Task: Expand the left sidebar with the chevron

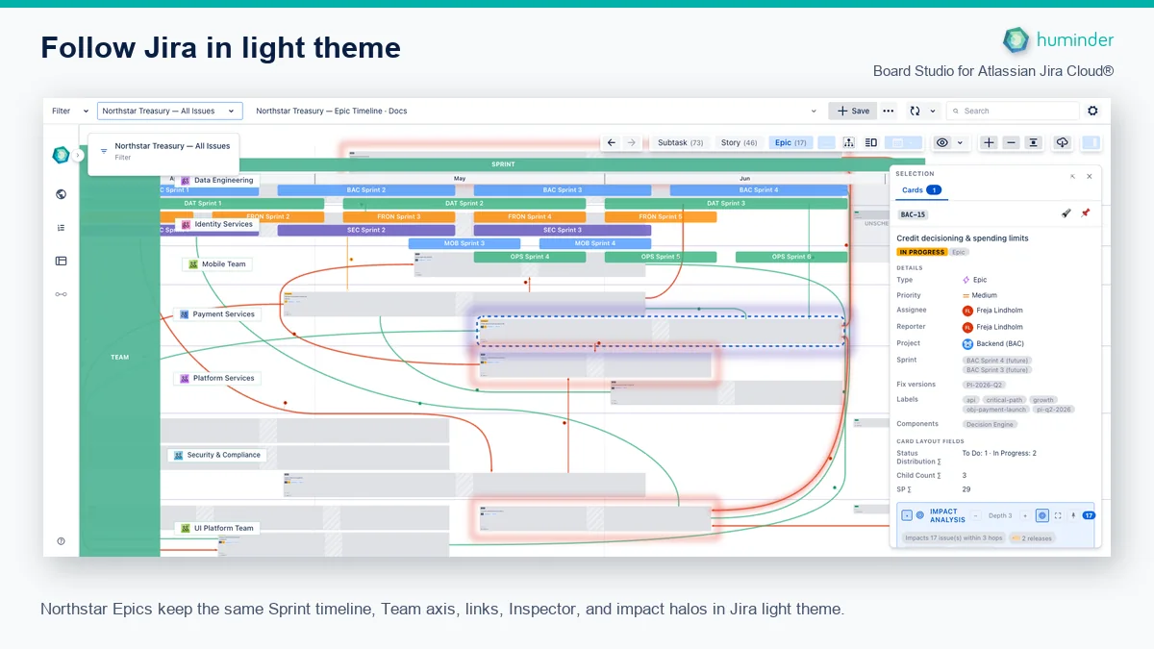Action: pyautogui.click(x=79, y=155)
